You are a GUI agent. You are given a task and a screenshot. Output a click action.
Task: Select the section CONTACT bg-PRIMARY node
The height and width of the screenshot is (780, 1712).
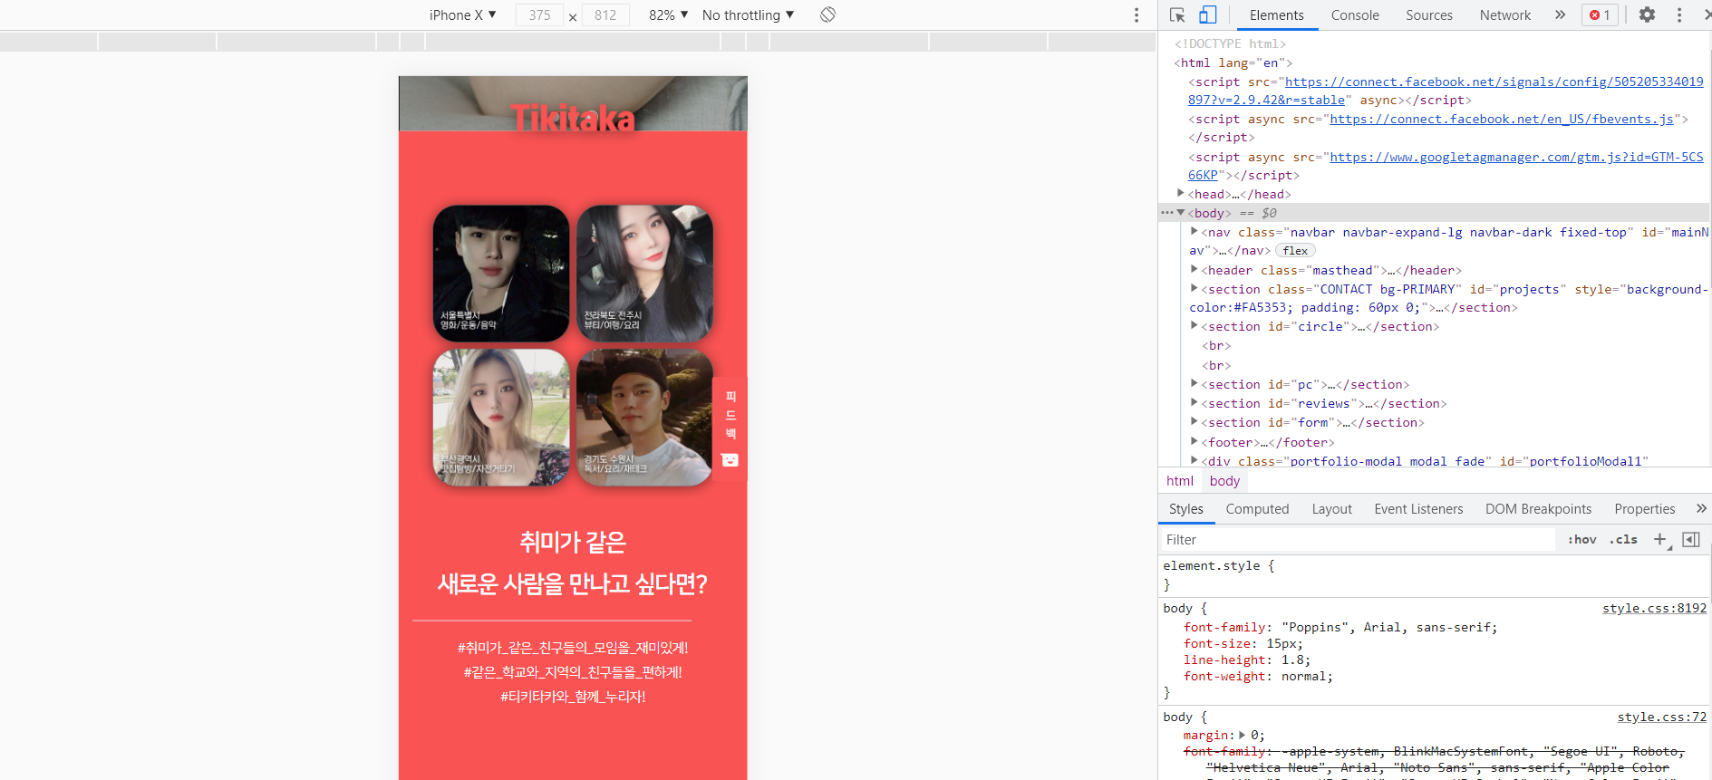pos(1449,298)
